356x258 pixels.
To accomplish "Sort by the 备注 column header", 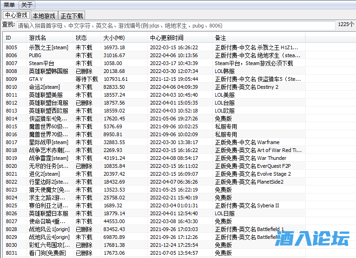I will [259, 38].
